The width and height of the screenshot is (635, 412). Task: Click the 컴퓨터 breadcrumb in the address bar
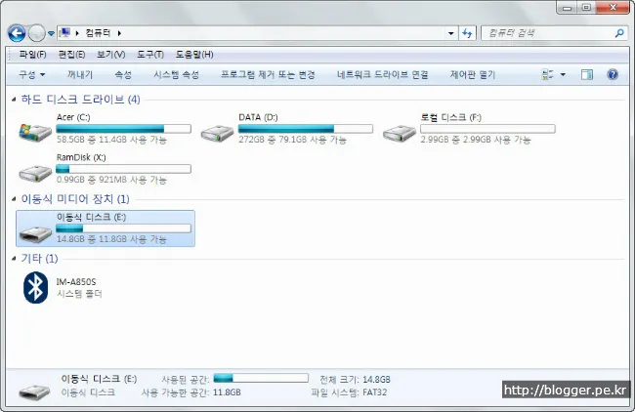coord(98,33)
